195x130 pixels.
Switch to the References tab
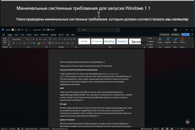45,35
